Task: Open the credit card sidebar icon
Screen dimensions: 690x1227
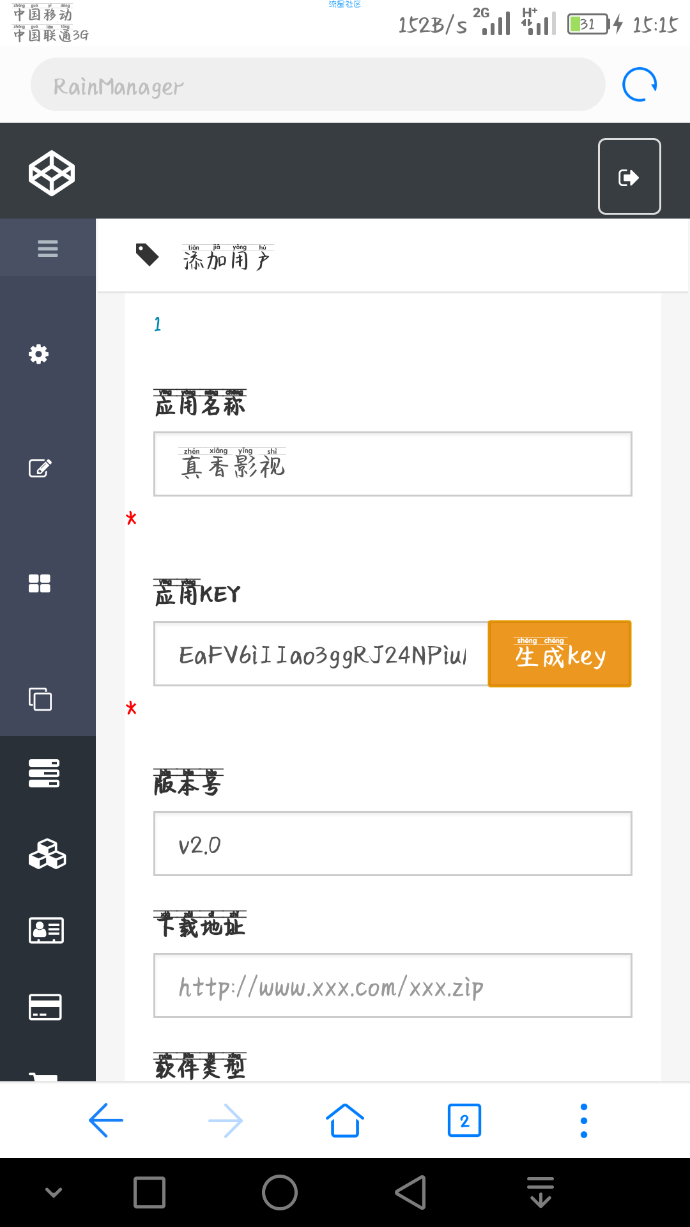Action: coord(45,1007)
